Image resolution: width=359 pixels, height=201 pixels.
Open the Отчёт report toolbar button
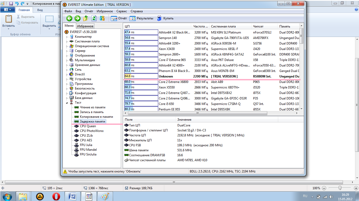coord(119,18)
